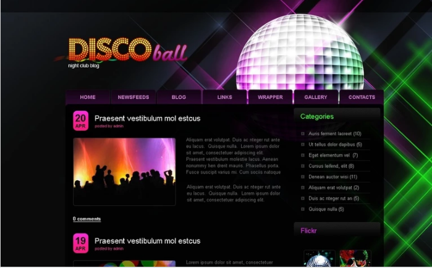This screenshot has width=432, height=268.
Task: Open the HOME navigation tab
Action: click(88, 97)
